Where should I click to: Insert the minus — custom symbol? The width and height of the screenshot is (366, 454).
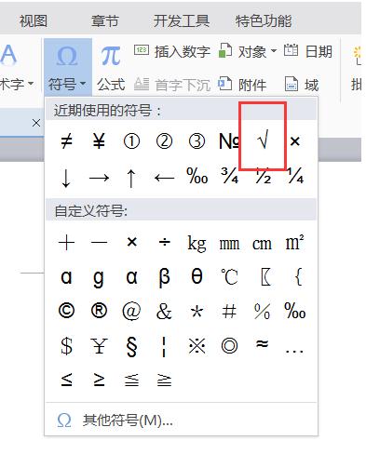[x=99, y=242]
